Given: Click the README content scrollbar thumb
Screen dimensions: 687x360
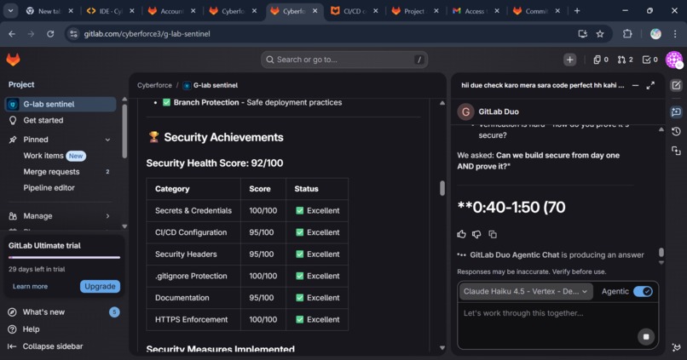Looking at the screenshot, I should (442, 188).
